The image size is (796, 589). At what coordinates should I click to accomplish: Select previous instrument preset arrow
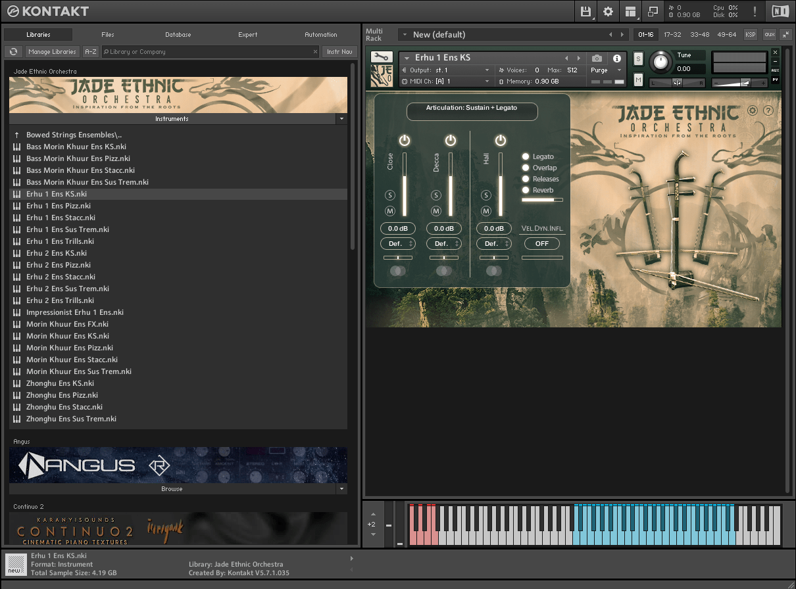pyautogui.click(x=566, y=59)
